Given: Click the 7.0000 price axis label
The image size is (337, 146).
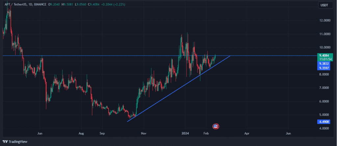Looking at the screenshot, I should coord(324,88).
